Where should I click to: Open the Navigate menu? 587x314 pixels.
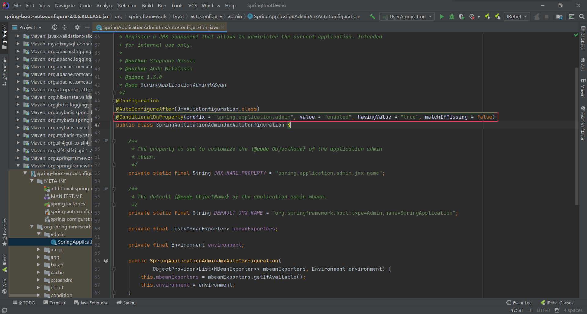(x=65, y=5)
